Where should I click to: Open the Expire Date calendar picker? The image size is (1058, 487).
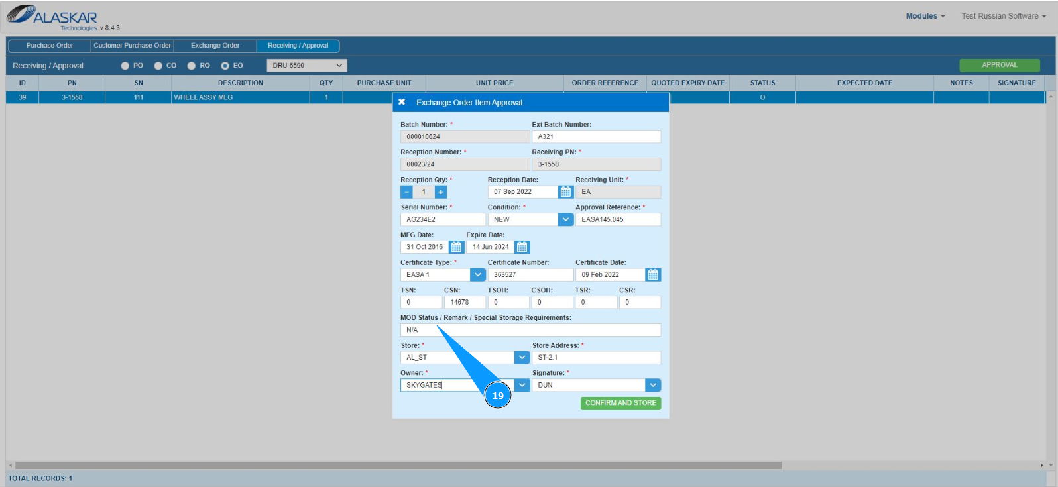[x=522, y=247]
